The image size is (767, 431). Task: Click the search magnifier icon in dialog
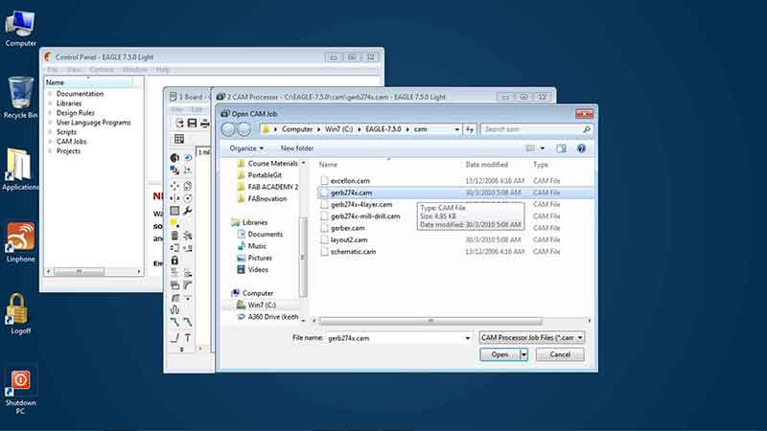(x=587, y=129)
